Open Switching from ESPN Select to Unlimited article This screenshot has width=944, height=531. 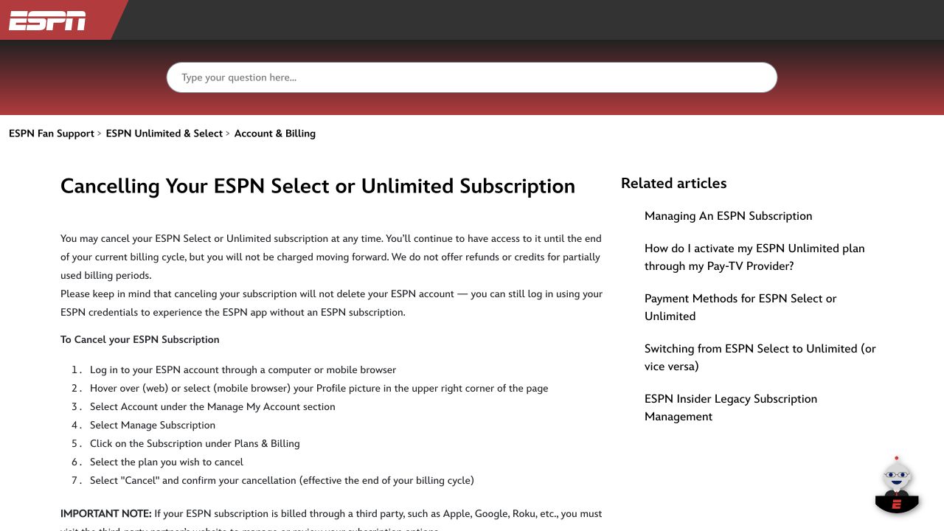pos(760,358)
